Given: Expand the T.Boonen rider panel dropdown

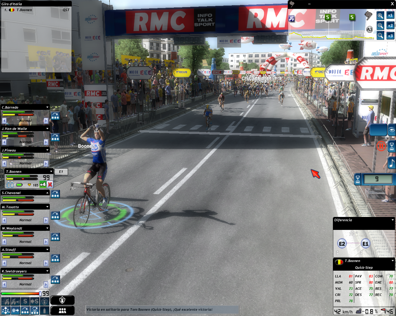Looking at the screenshot, I should 51,172.
